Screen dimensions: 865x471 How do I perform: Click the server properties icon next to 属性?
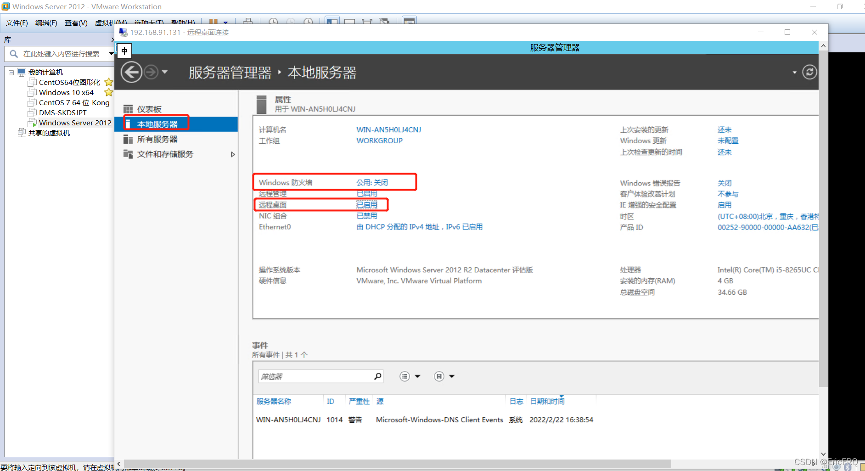pyautogui.click(x=262, y=104)
